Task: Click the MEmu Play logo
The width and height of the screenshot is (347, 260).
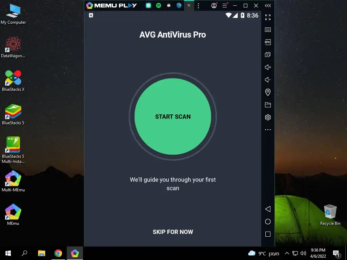Action: tap(111, 5)
